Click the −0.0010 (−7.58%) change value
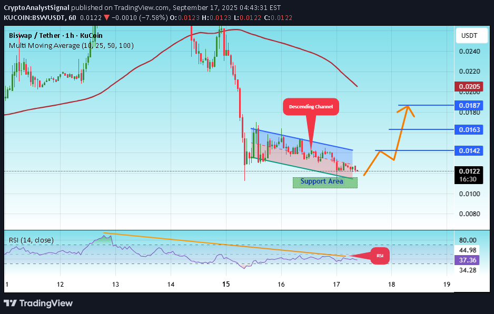The image size is (494, 314). coord(140,17)
